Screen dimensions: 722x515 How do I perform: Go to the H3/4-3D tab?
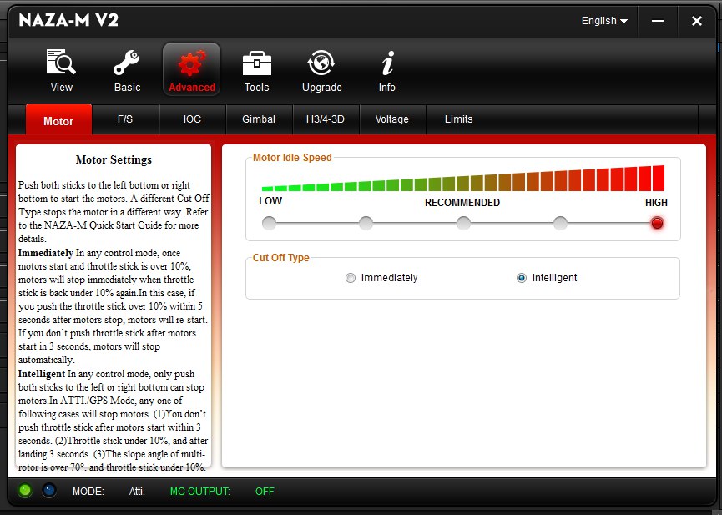point(326,119)
